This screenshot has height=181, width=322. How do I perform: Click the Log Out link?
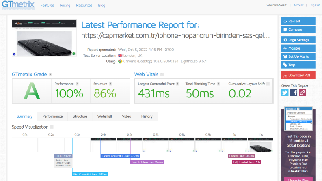pyautogui.click(x=315, y=5)
